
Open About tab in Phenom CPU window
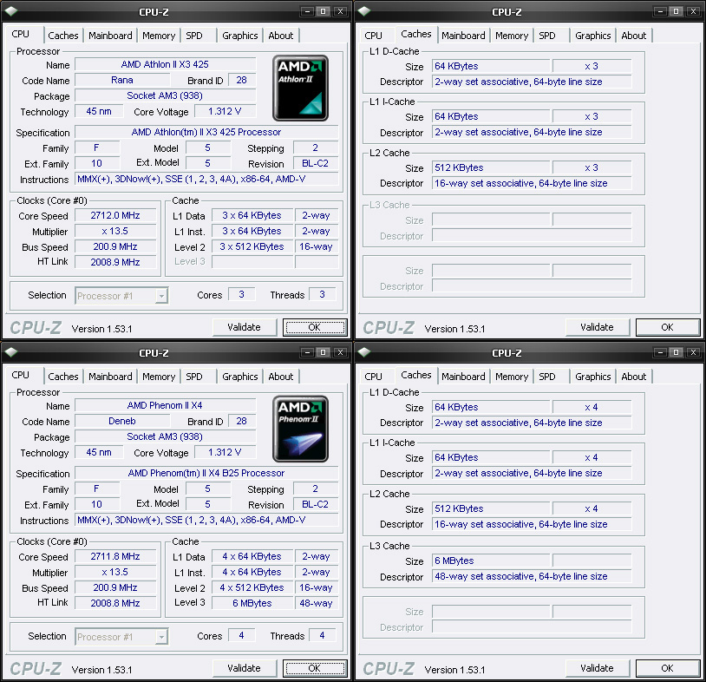[x=280, y=377]
